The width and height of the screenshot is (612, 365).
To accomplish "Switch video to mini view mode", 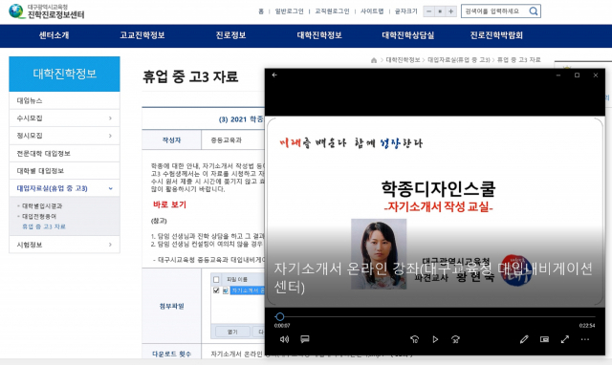I will click(544, 339).
